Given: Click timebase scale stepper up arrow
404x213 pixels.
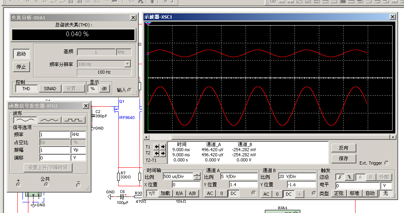Looking at the screenshot, I should tap(197, 175).
